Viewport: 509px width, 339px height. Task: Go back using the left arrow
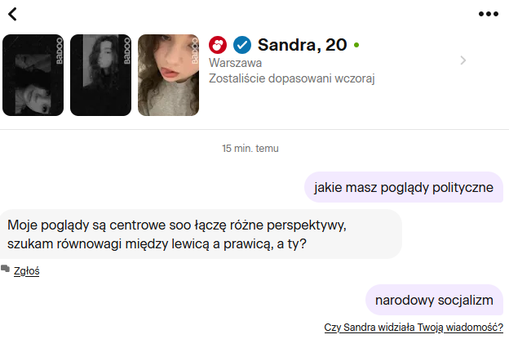[13, 15]
